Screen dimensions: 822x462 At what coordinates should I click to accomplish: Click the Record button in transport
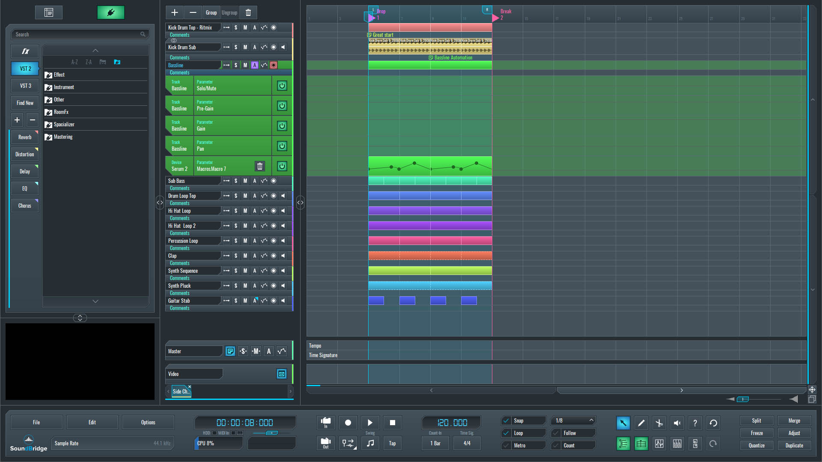pos(348,423)
